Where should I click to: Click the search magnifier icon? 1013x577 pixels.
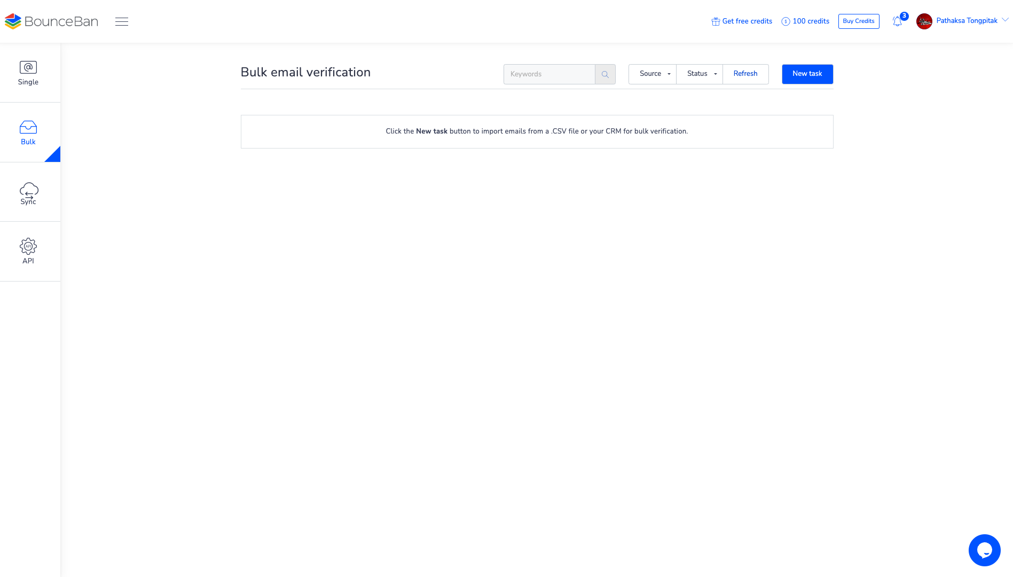coord(605,74)
